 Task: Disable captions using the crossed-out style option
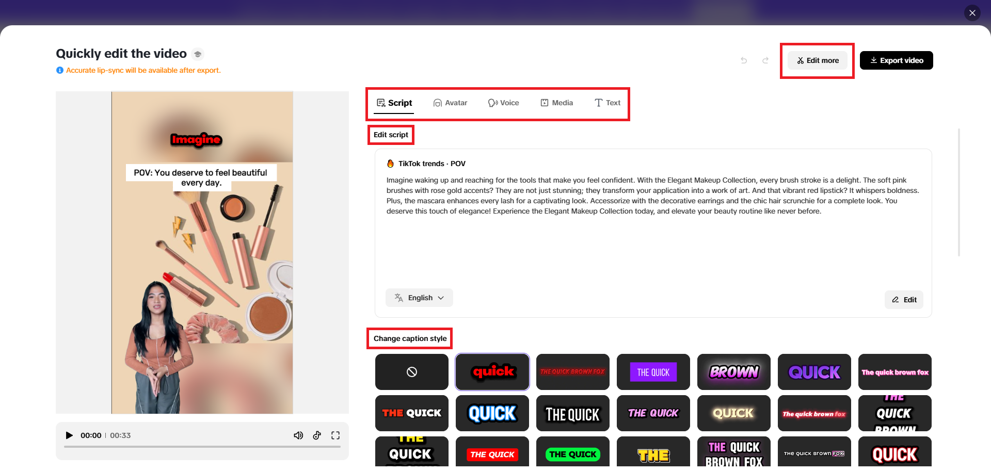point(411,371)
